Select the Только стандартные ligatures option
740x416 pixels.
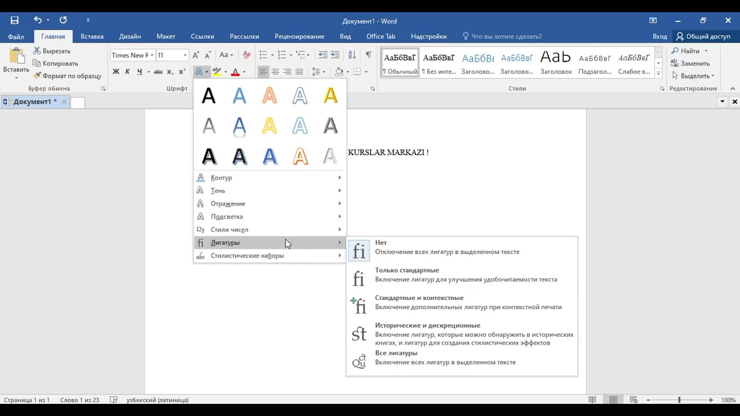coord(462,278)
